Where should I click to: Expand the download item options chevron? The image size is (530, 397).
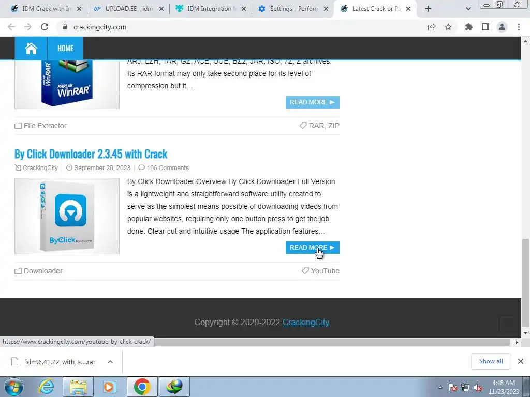[110, 362]
